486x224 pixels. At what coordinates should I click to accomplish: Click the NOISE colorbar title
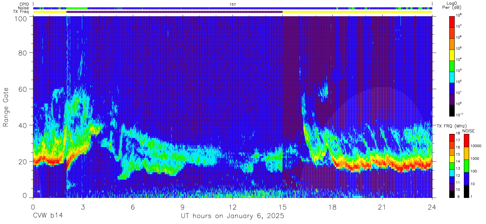[x=469, y=131]
